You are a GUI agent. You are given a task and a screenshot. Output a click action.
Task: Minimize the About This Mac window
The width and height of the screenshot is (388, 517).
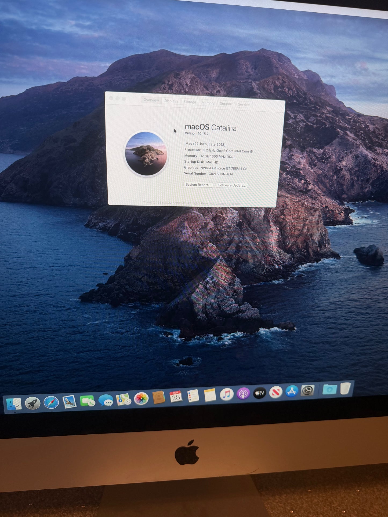pos(118,98)
